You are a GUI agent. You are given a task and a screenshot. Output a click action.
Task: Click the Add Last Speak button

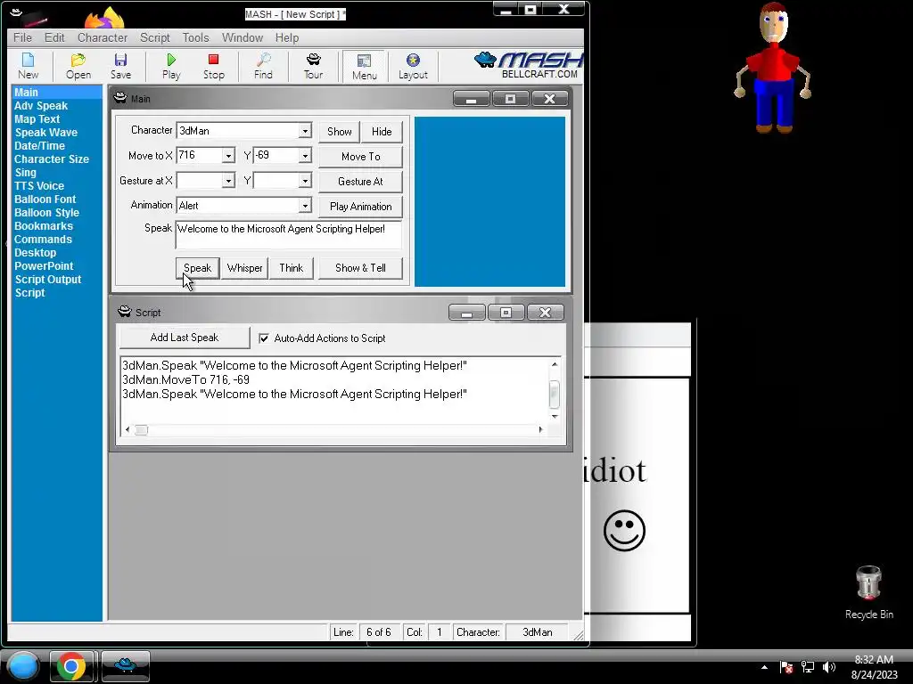[185, 338]
